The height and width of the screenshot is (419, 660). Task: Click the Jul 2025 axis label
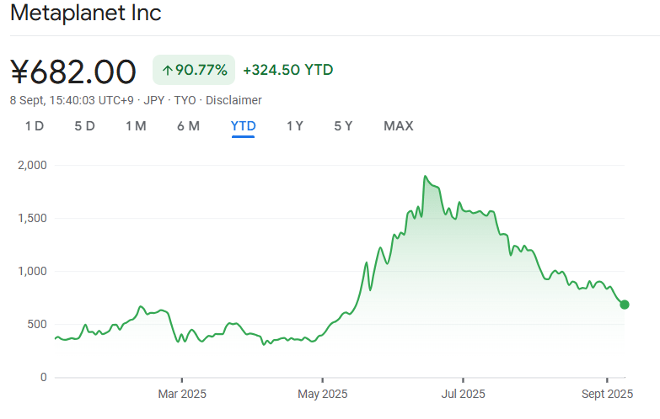463,393
